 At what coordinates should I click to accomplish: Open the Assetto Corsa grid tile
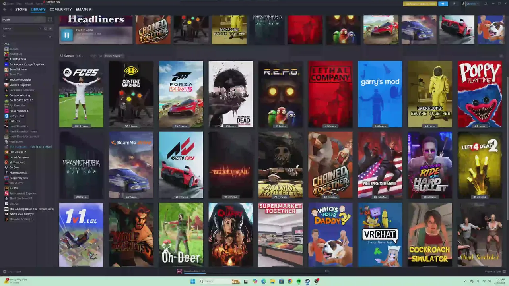(181, 165)
